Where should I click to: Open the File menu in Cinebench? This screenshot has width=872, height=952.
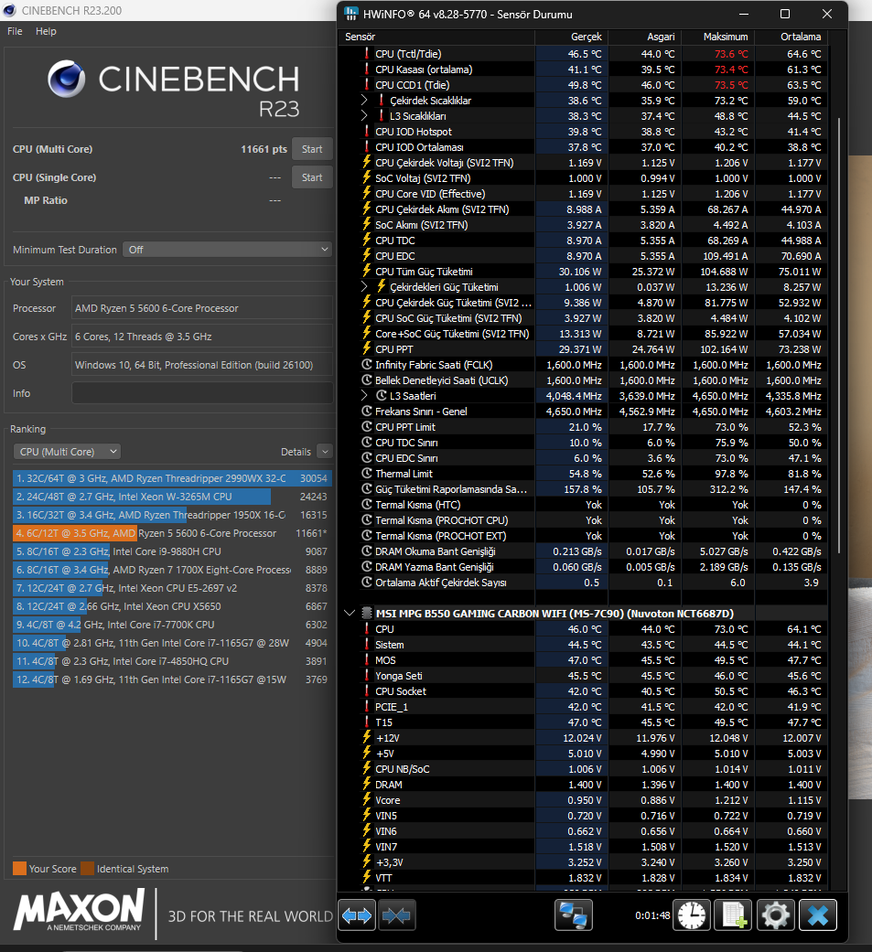click(15, 31)
